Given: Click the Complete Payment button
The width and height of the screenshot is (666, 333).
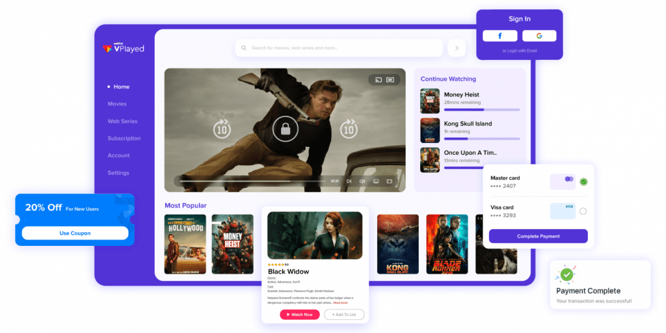Looking at the screenshot, I should tap(538, 236).
